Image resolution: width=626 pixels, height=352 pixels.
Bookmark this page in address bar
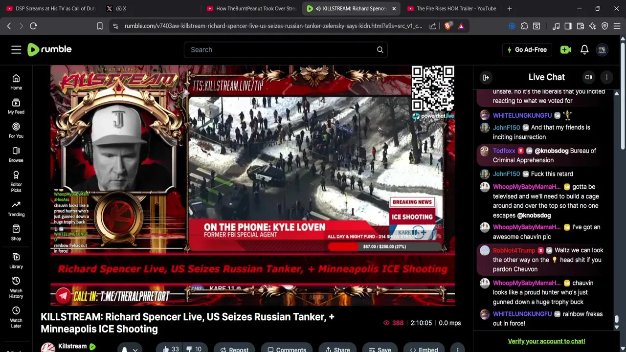tap(100, 26)
